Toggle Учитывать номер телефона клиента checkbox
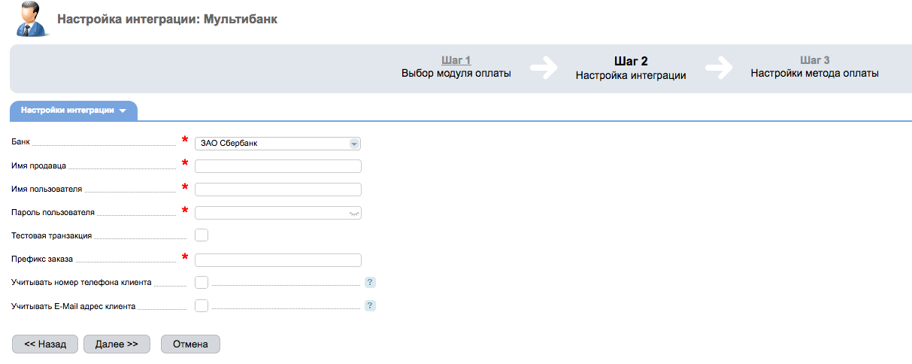Image resolution: width=912 pixels, height=364 pixels. pos(201,283)
